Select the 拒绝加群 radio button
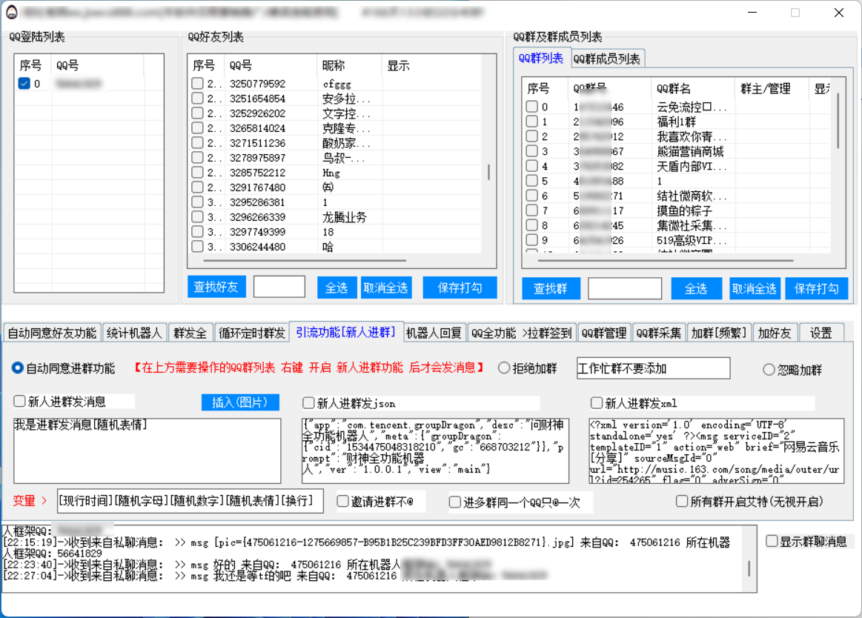This screenshot has width=862, height=618. [x=504, y=368]
